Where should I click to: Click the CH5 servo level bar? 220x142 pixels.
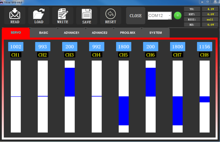click(x=124, y=96)
